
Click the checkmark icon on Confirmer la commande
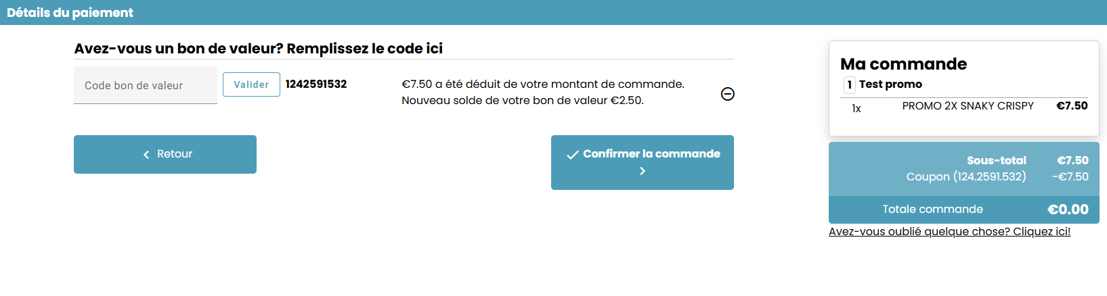click(x=573, y=155)
